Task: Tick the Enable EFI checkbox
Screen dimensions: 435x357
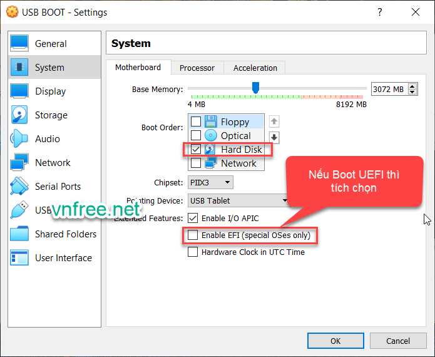Action: [x=193, y=235]
